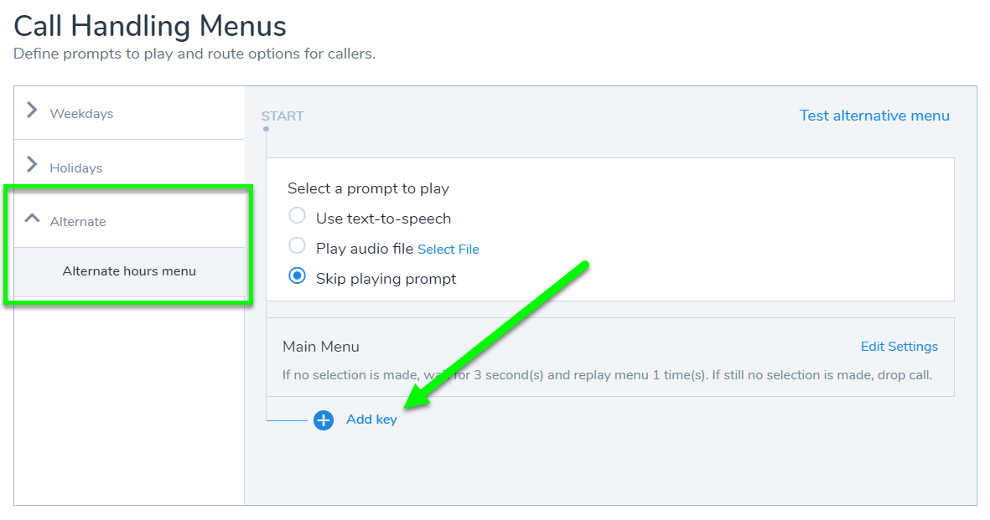Open the Alternate hours menu item
This screenshot has width=990, height=520.
coord(129,271)
